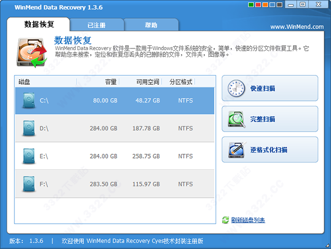Start 逆格式化扫描 unformat scan
This screenshot has height=249, width=331.
(270, 150)
